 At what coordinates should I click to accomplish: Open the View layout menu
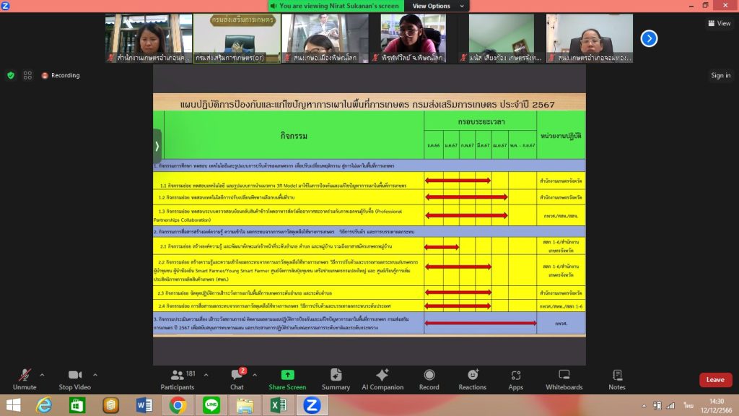[x=719, y=23]
